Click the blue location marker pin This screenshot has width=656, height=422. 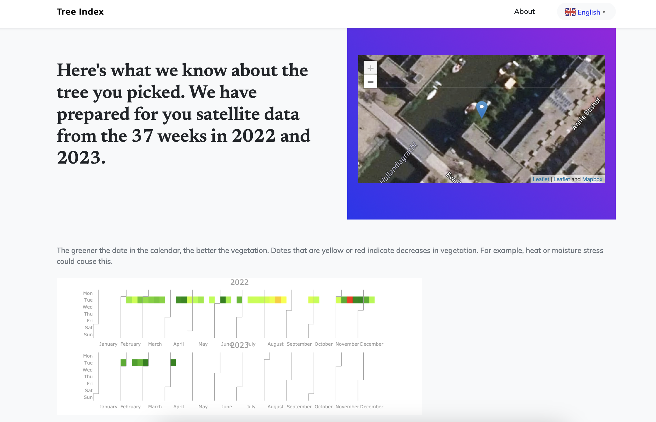(482, 109)
